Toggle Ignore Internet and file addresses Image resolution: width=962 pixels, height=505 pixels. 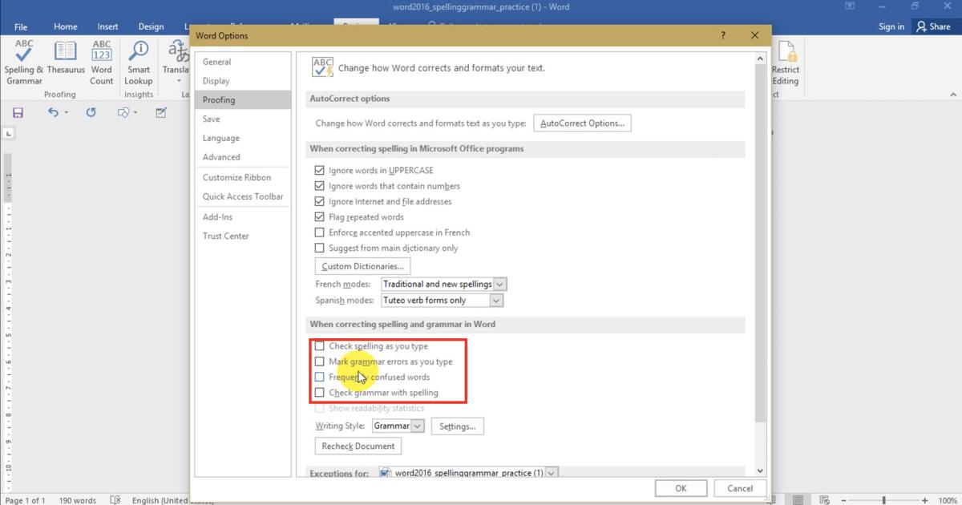[x=319, y=201]
